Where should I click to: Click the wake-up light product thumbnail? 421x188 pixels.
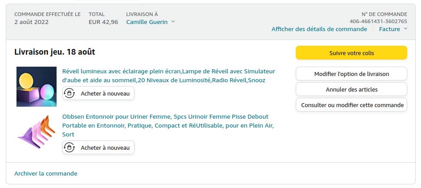pos(37,87)
